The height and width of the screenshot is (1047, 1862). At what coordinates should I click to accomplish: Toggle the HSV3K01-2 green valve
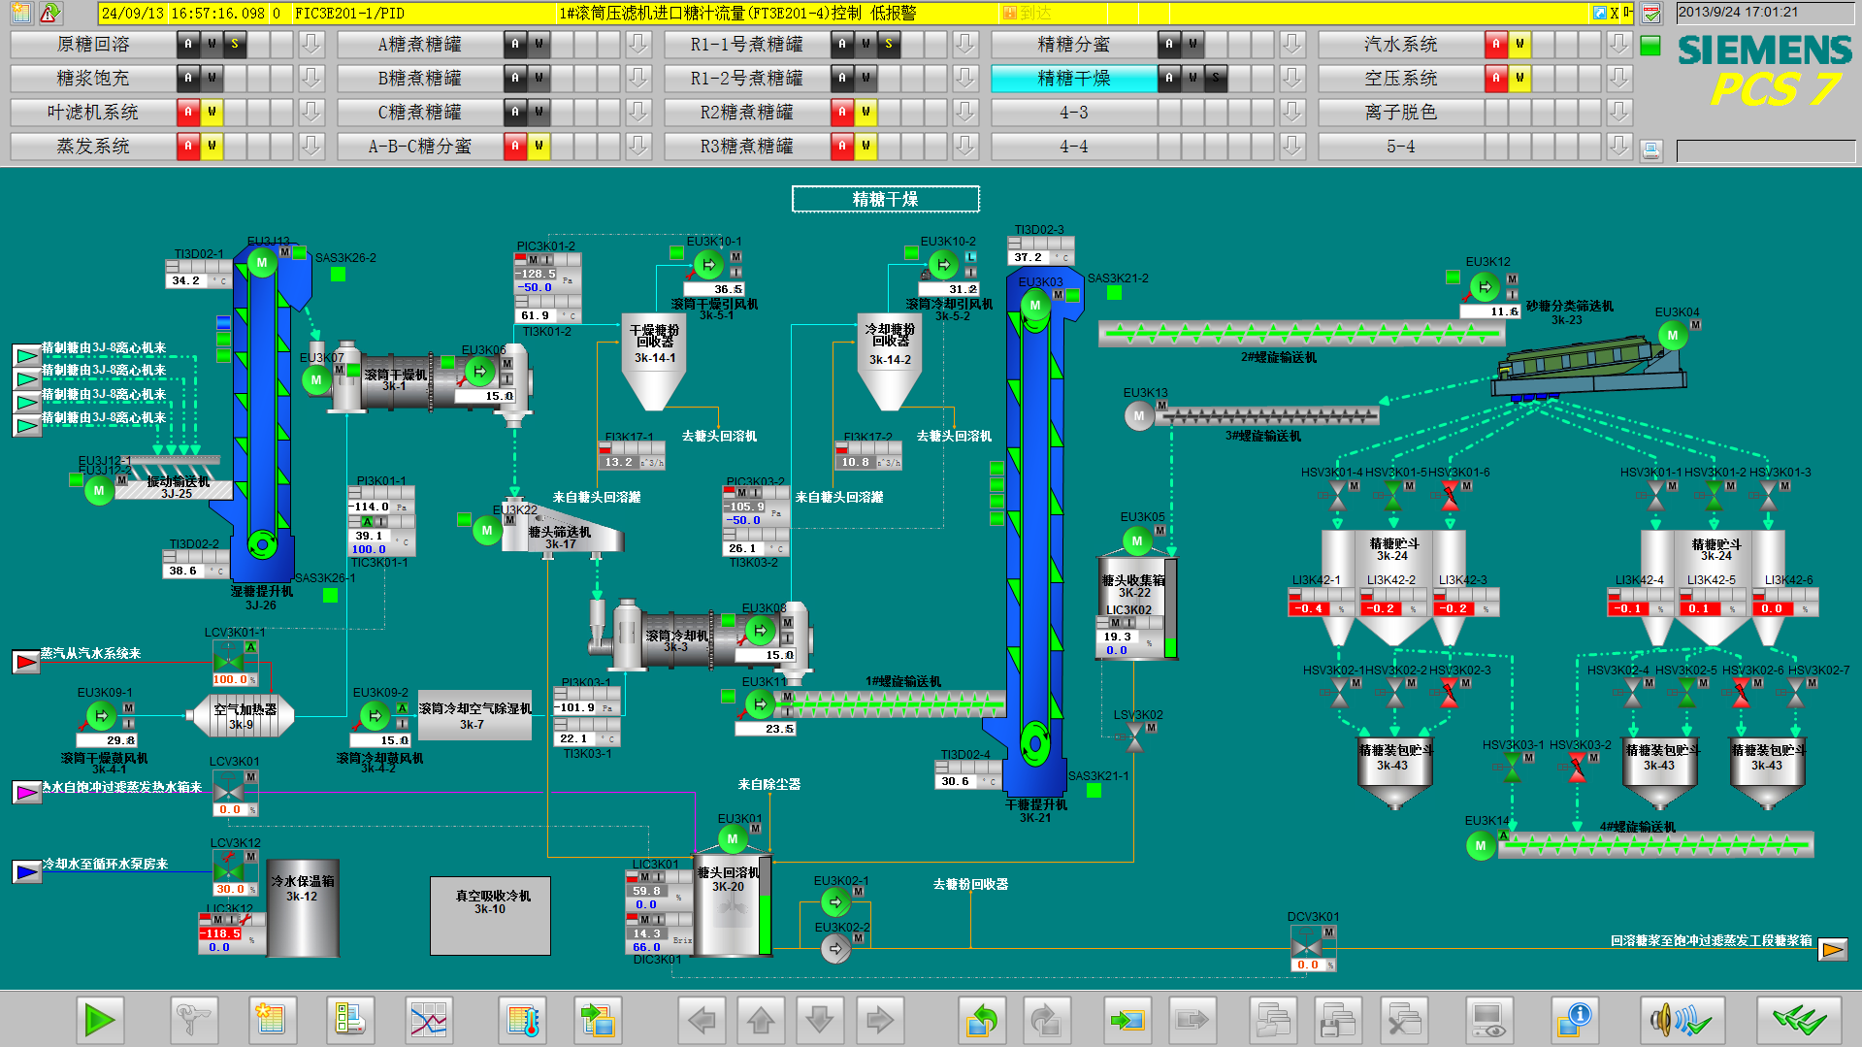click(1714, 496)
